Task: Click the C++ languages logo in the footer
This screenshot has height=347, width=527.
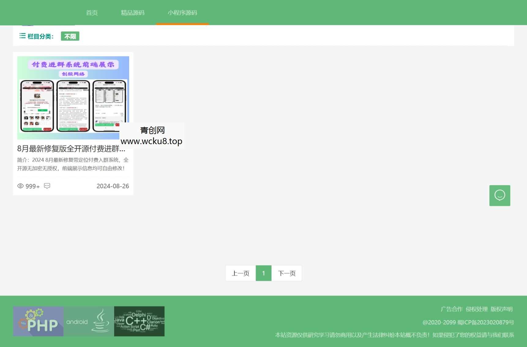Action: pos(139,321)
